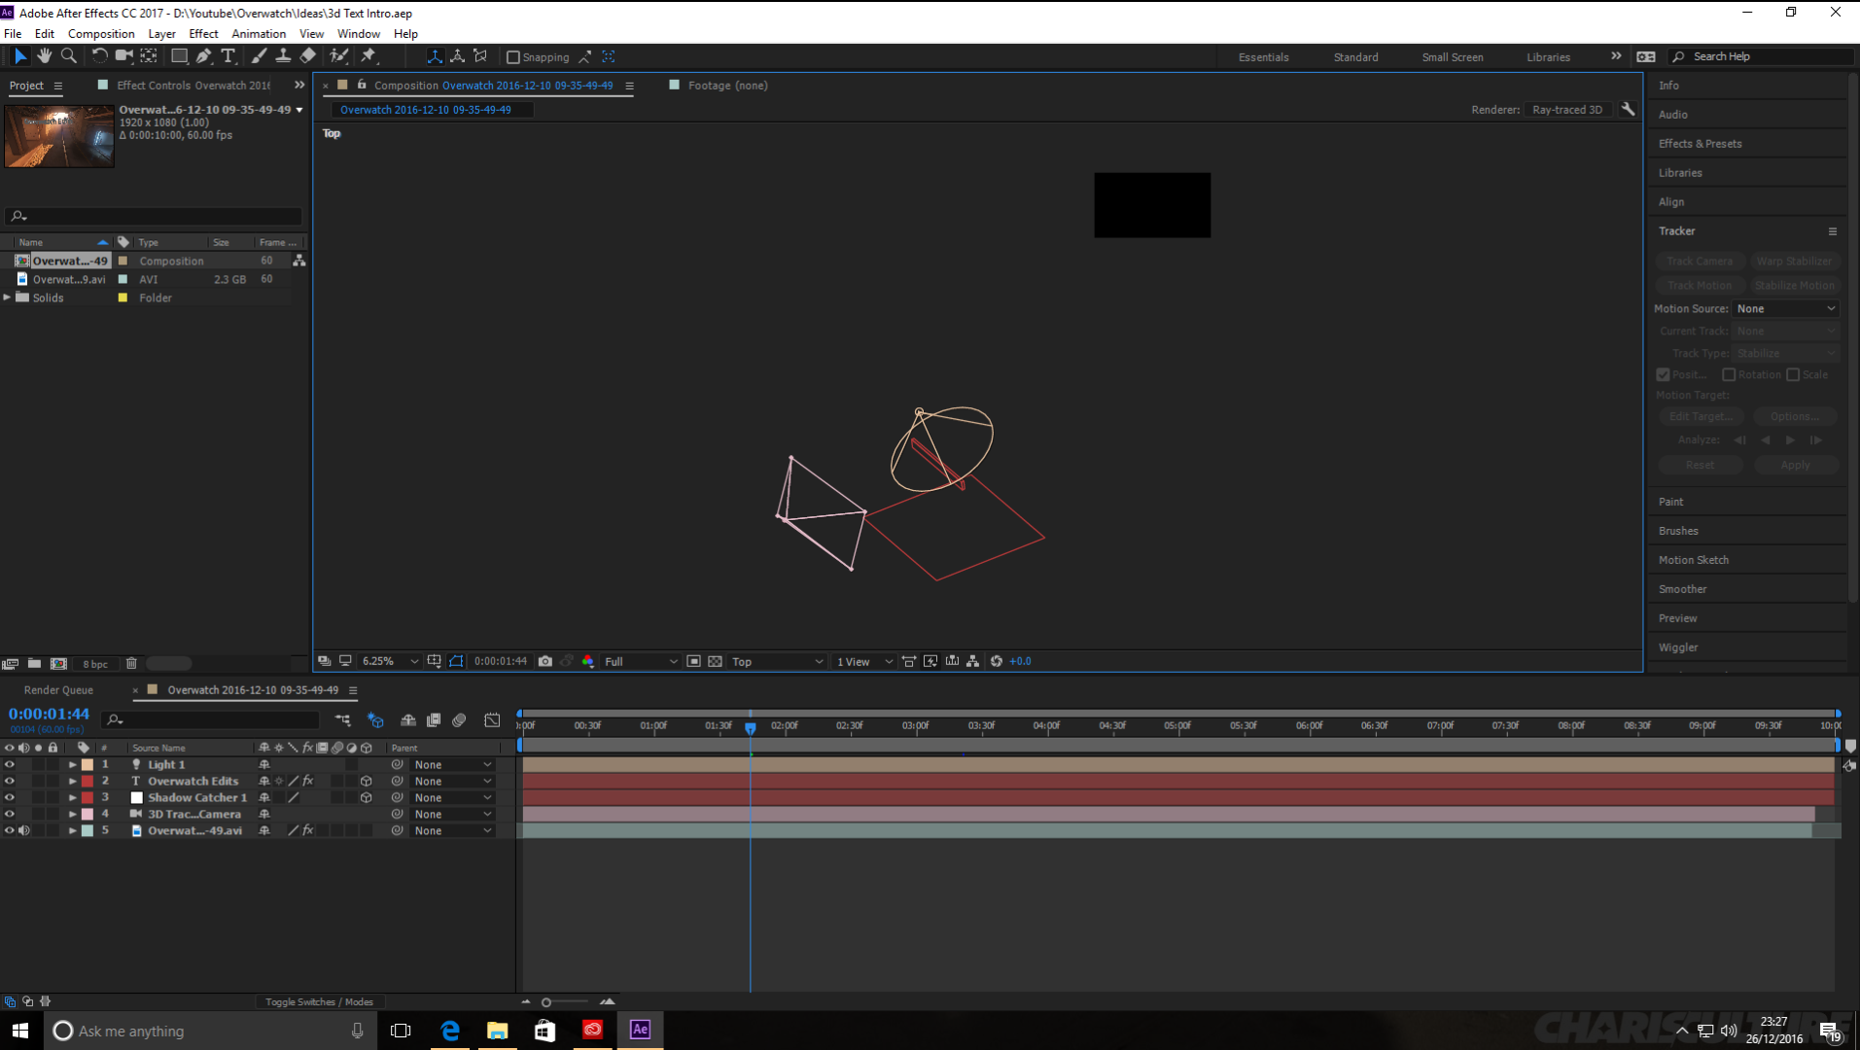Image resolution: width=1860 pixels, height=1050 pixels.
Task: Toggle the Transparency Grid in viewer
Action: coord(715,661)
